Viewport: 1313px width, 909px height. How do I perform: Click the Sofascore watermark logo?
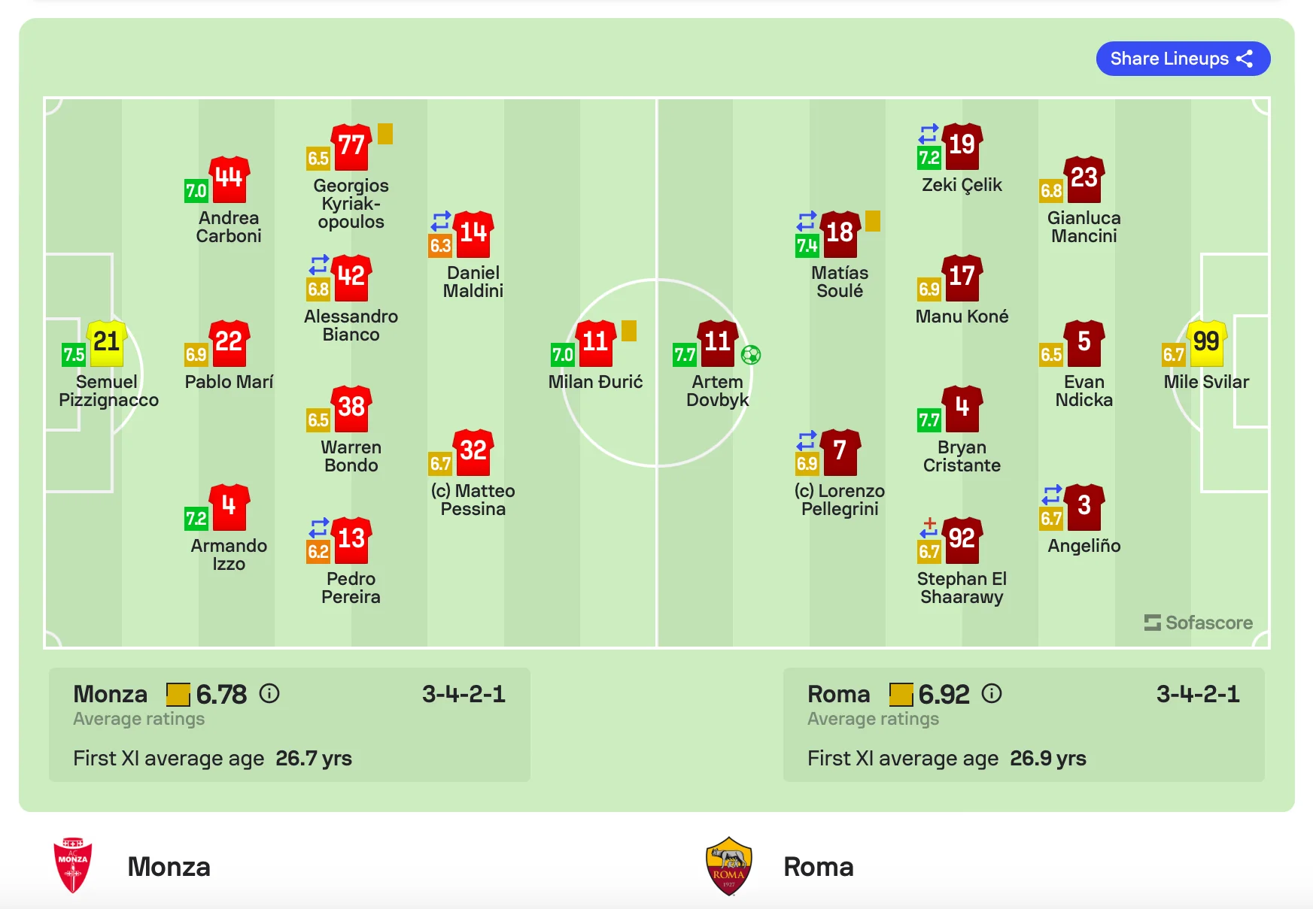click(x=1199, y=623)
